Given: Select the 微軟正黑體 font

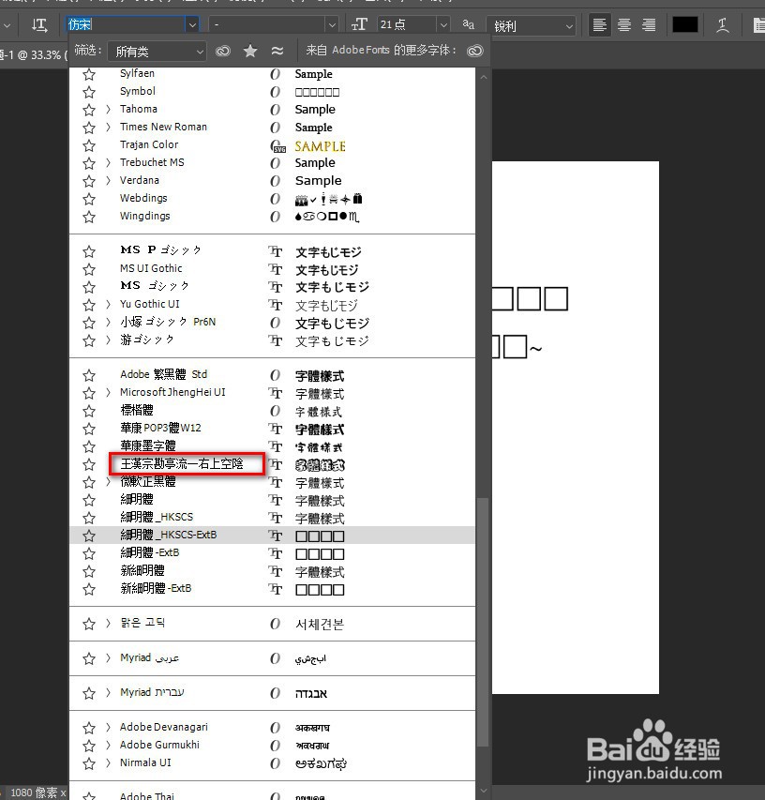Looking at the screenshot, I should click(148, 482).
